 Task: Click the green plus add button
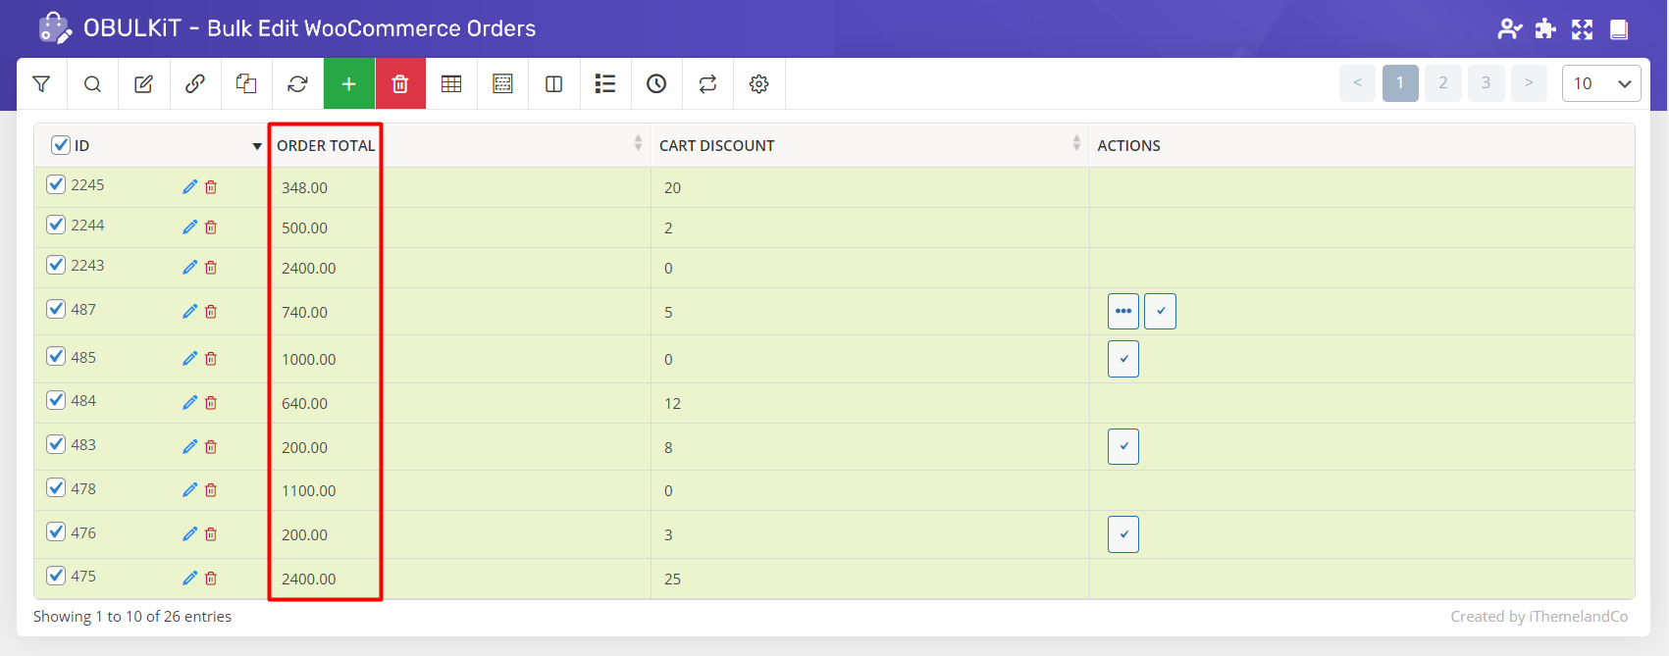point(348,84)
